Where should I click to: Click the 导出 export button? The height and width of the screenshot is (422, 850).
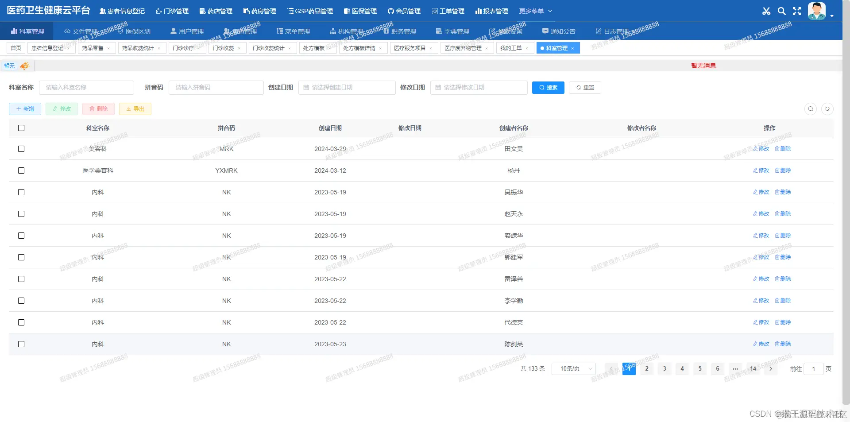135,109
